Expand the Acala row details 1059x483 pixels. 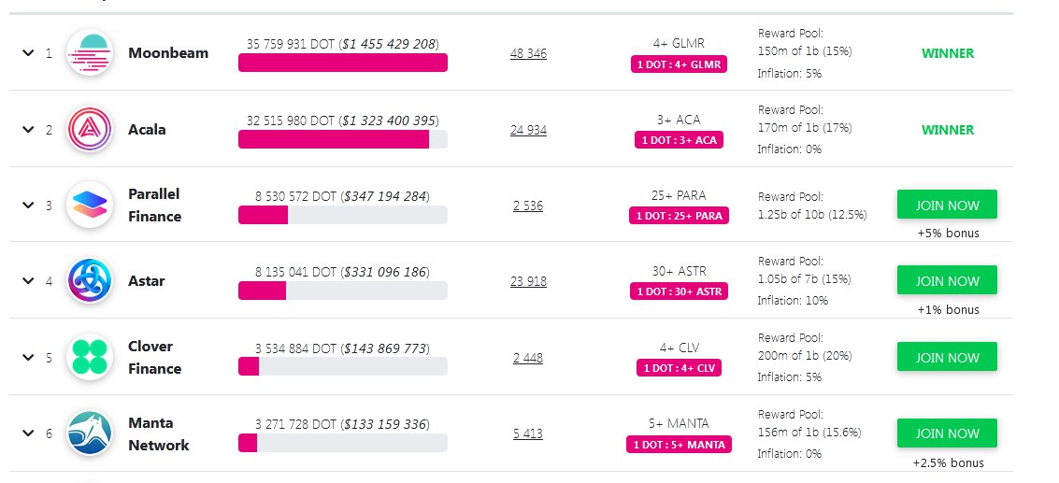[x=28, y=130]
